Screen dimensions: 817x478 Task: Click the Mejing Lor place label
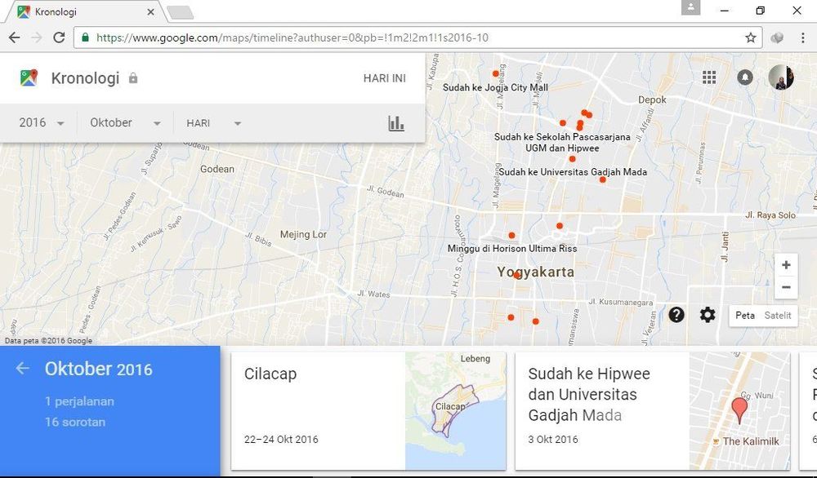(303, 235)
